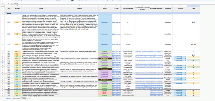
Task: Select green price cell 150 in Ирина's row
Action: point(193,60)
